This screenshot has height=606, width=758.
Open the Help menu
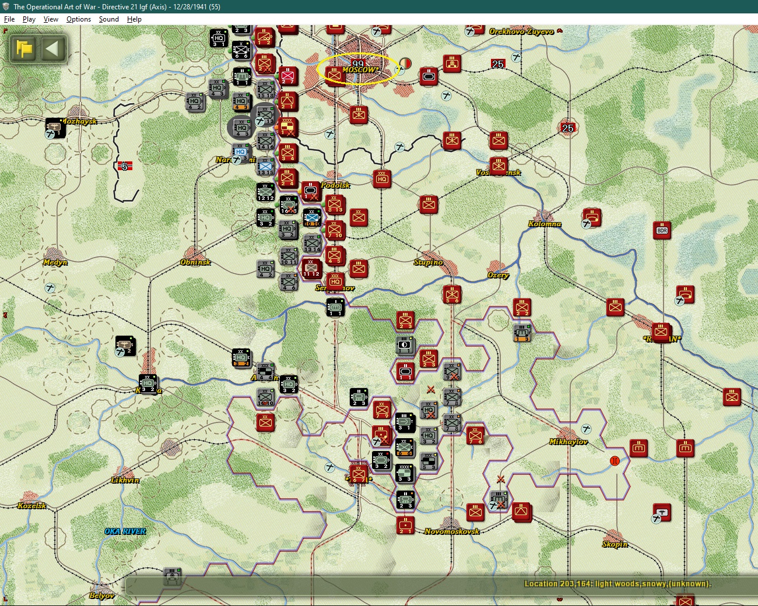[x=134, y=19]
